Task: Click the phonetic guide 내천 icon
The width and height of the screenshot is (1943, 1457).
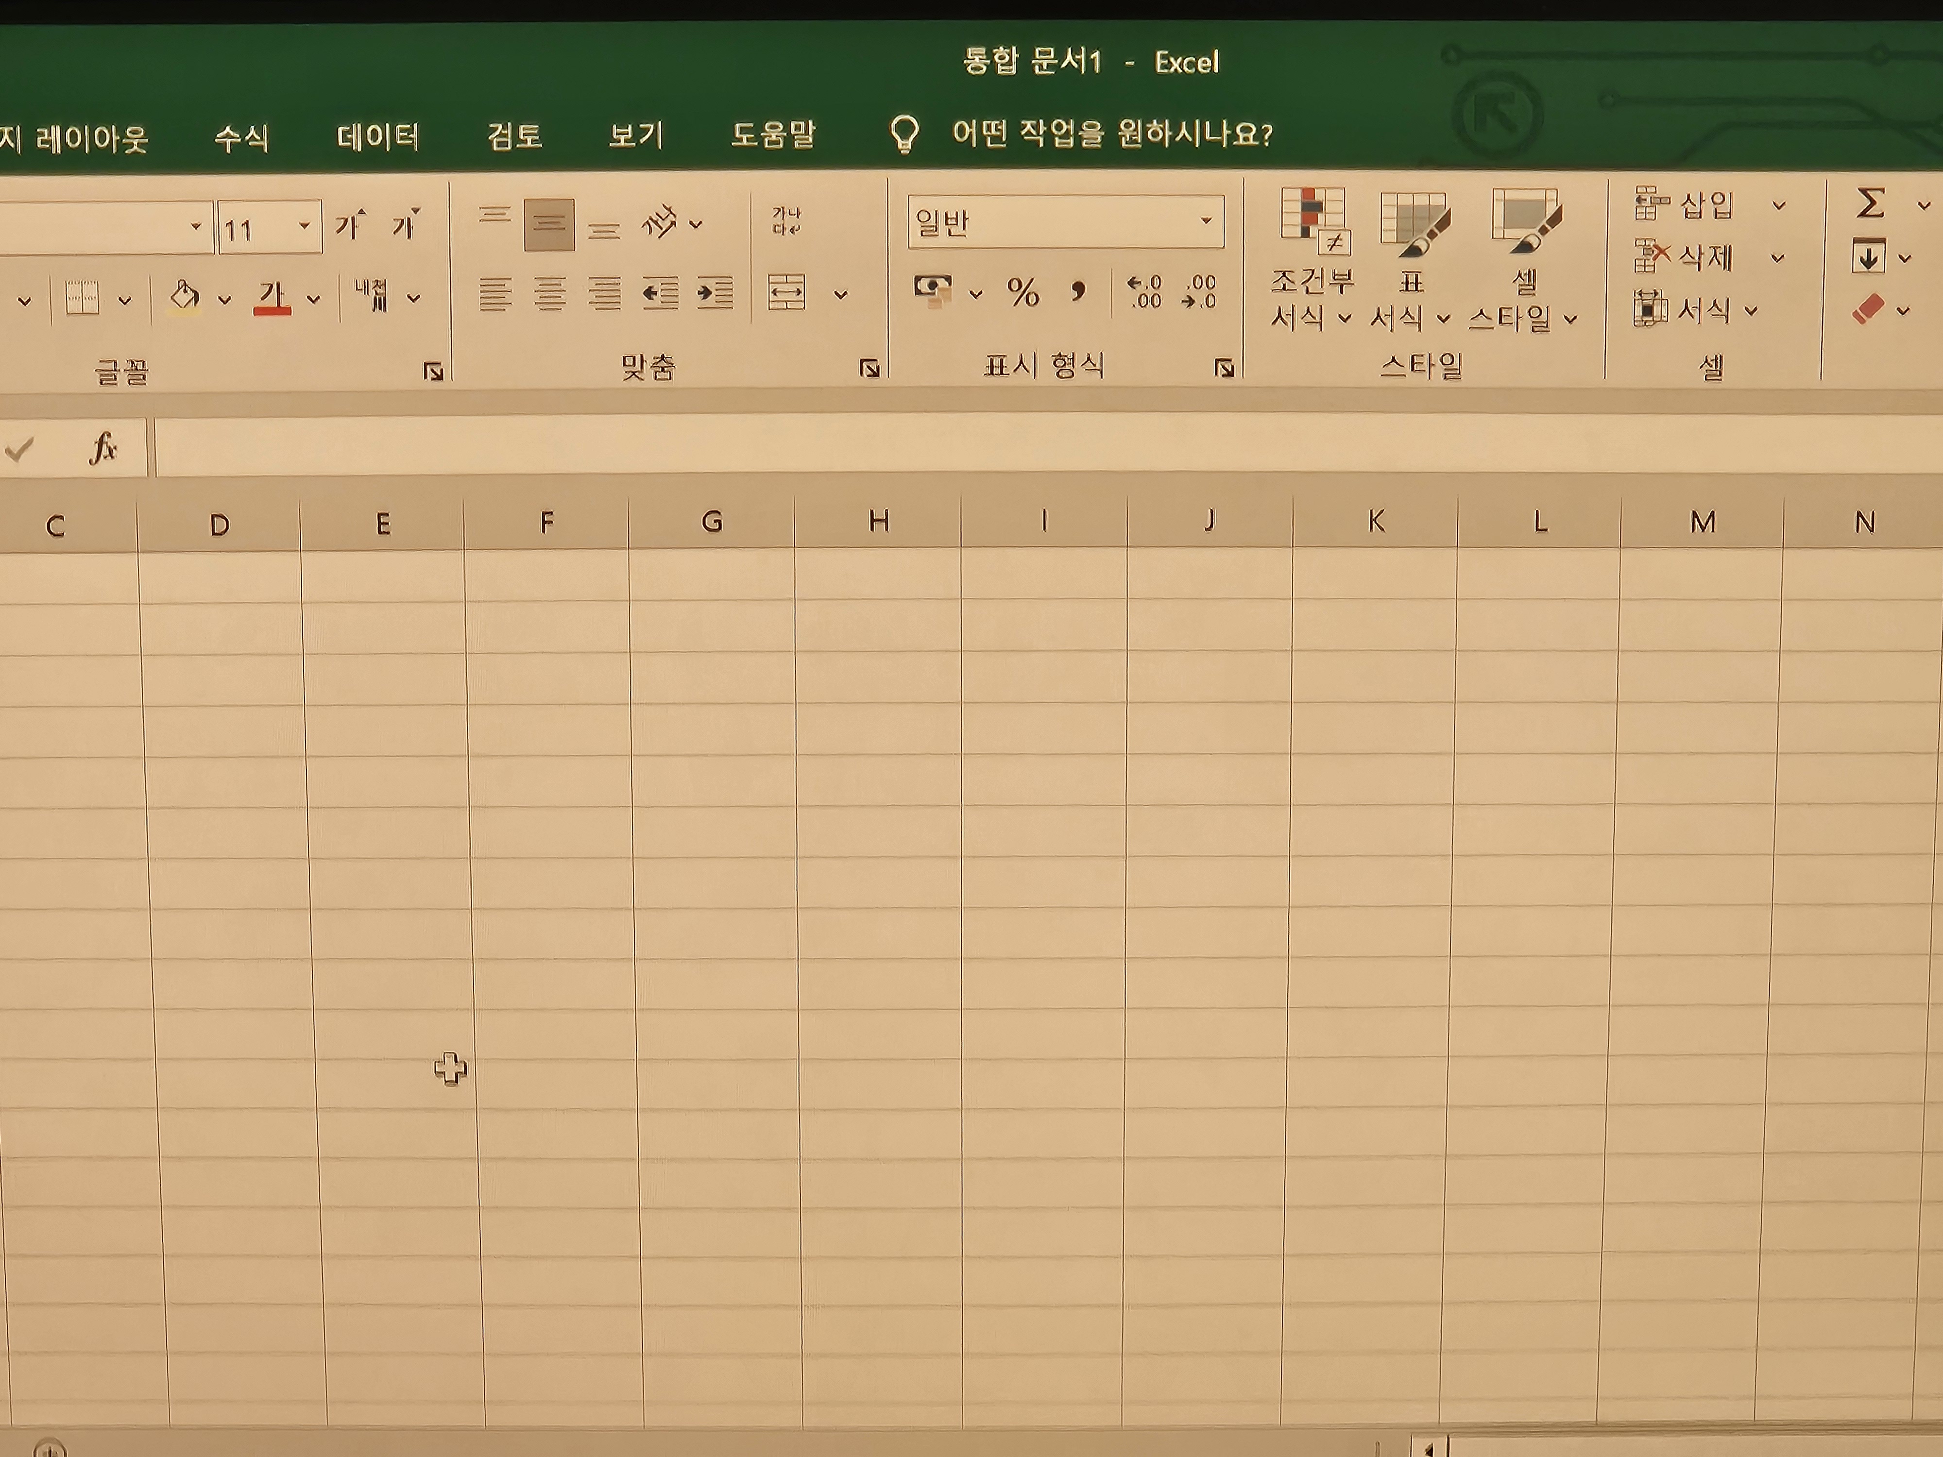Action: (x=372, y=295)
